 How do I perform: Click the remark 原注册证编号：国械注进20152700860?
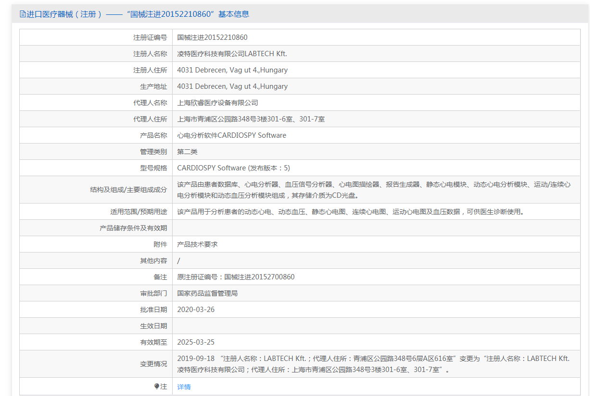pyautogui.click(x=236, y=277)
